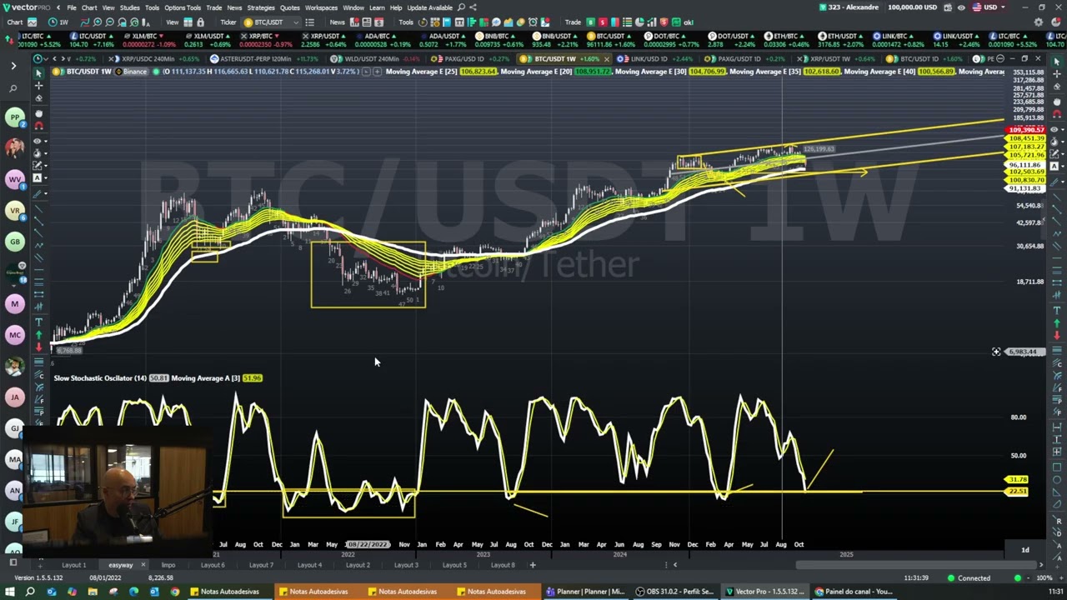Select the easyway layout tab
The image size is (1067, 600).
120,565
